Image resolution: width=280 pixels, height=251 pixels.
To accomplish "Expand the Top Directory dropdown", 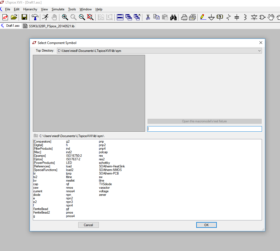I will pos(259,51).
